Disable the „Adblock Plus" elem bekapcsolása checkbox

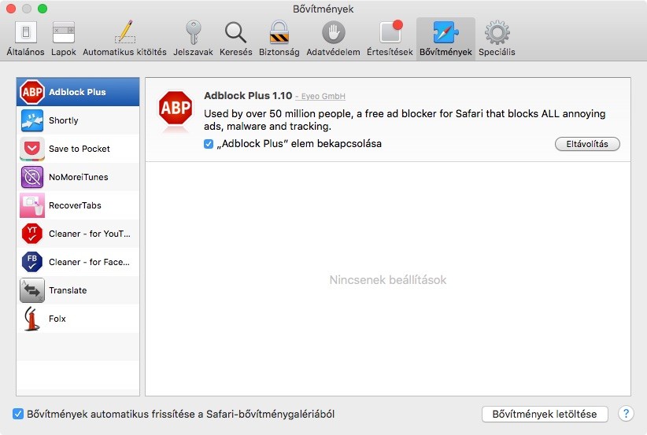coord(209,144)
